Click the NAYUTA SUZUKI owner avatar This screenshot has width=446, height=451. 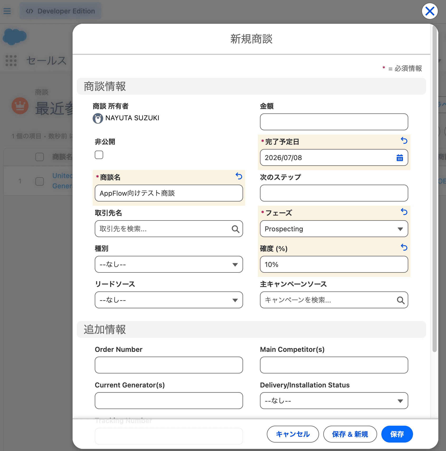point(98,118)
